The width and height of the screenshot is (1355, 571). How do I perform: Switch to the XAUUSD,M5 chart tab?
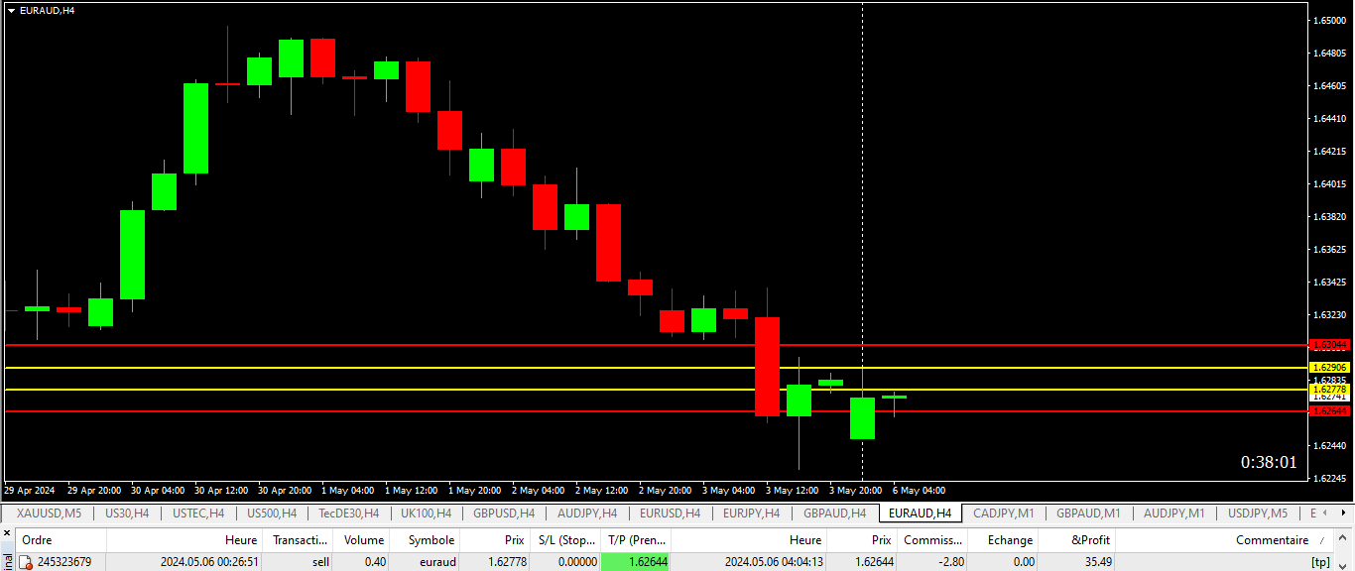(50, 513)
